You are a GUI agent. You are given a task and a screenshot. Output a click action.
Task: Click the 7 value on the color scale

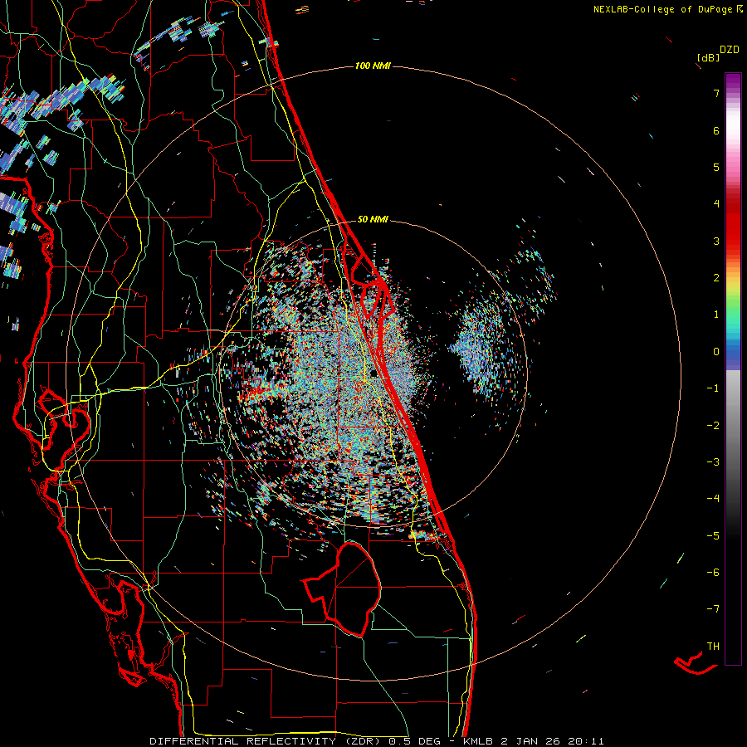coord(716,93)
